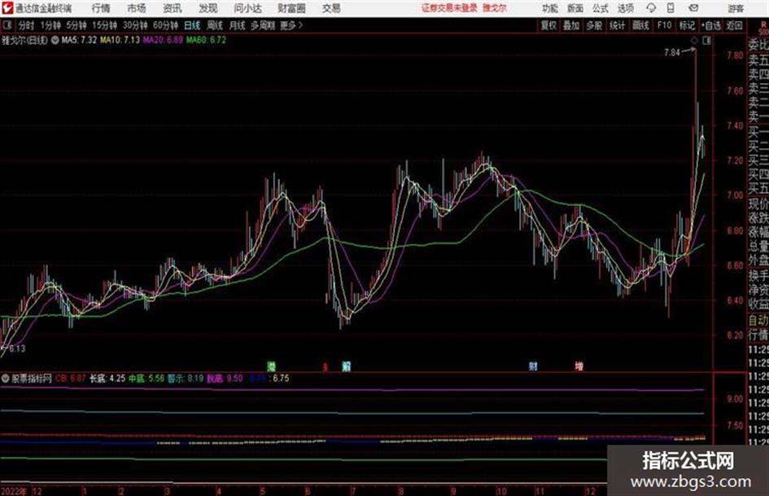The height and width of the screenshot is (496, 769).
Task: Open the mail envelope icon
Action: 693,8
